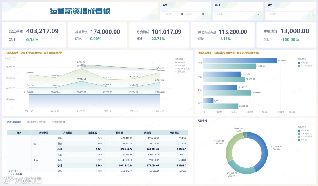Click the 提成系数 table column header

coord(92,133)
